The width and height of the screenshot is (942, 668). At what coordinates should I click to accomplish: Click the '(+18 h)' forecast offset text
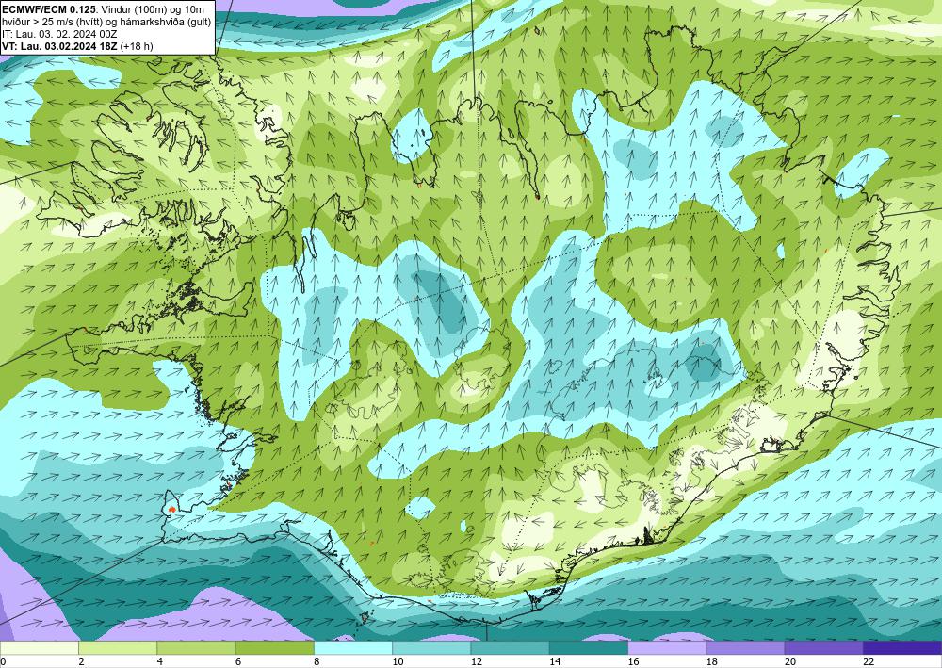click(137, 46)
